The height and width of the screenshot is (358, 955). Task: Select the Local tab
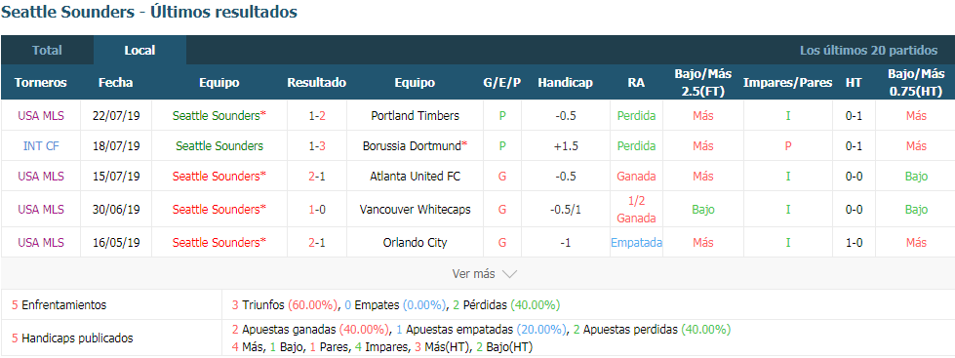click(139, 51)
